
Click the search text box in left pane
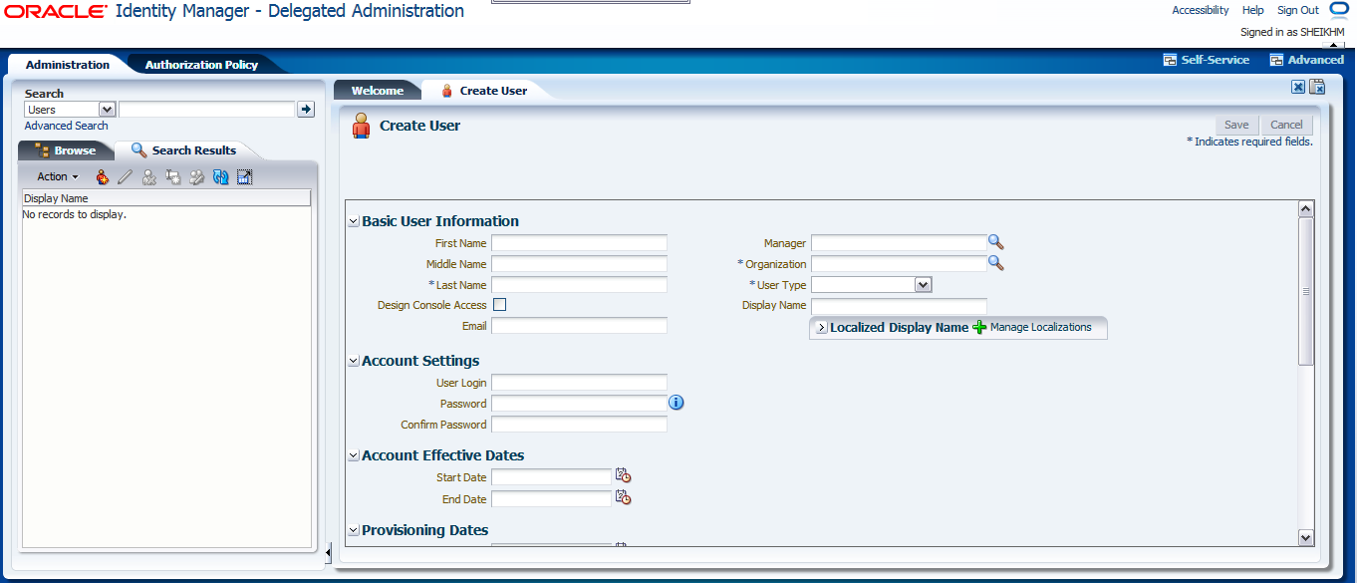click(207, 110)
